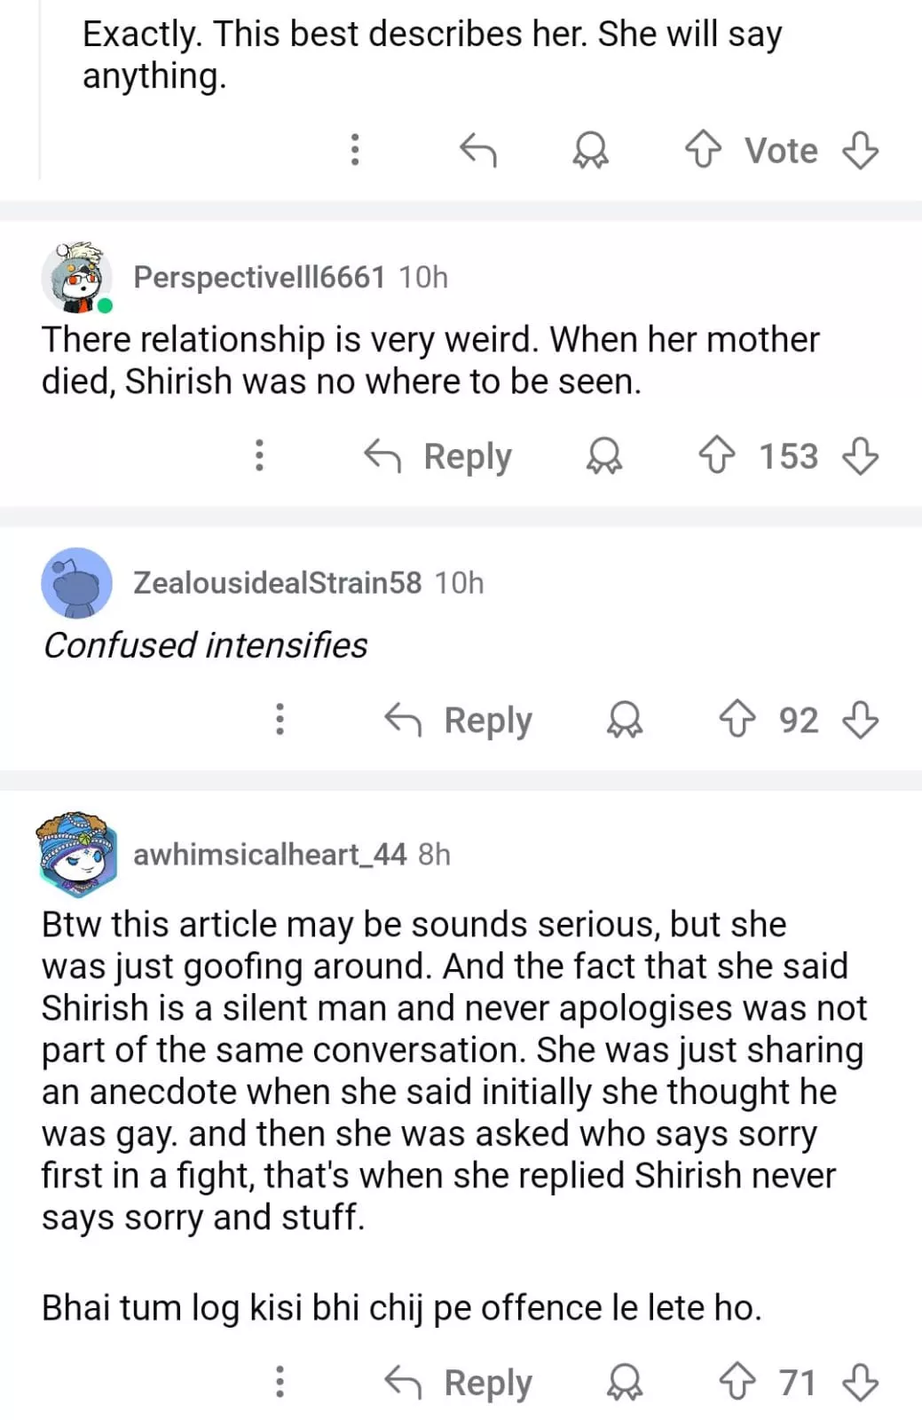Open more options for awhimsicalheart_44's comment
The height and width of the screenshot is (1420, 922).
point(280,1382)
